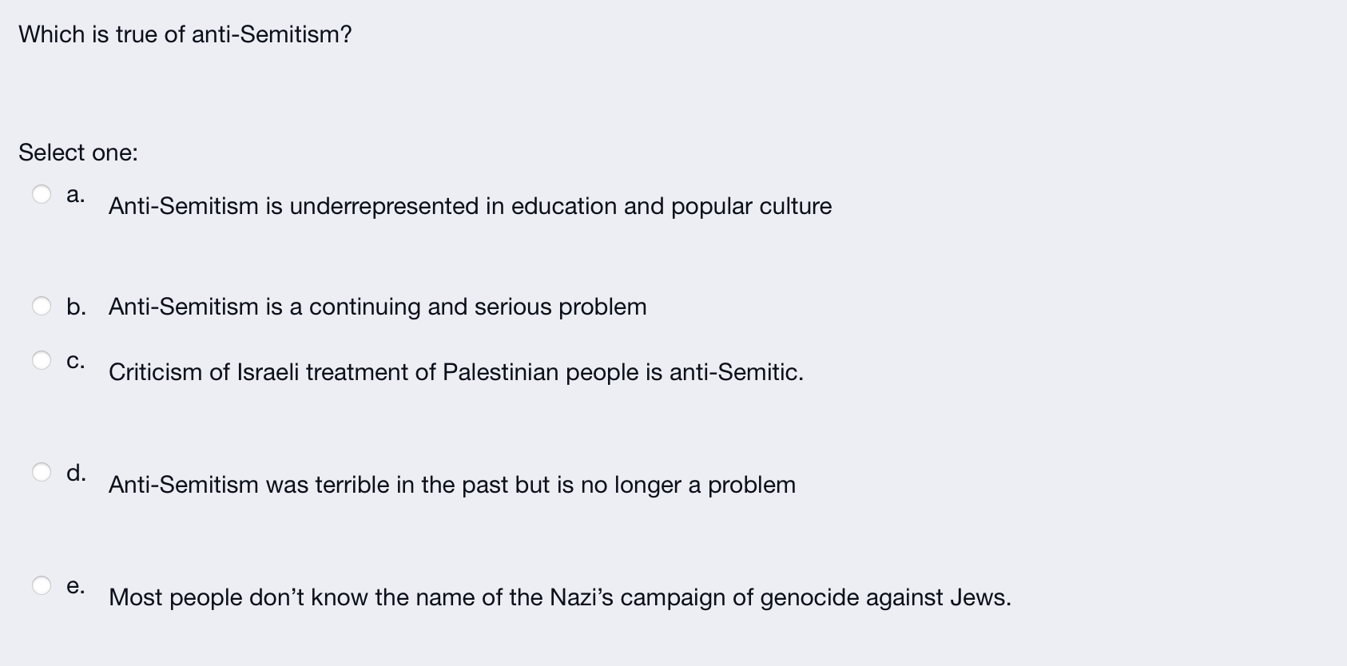Mark the option d radio button

[42, 472]
